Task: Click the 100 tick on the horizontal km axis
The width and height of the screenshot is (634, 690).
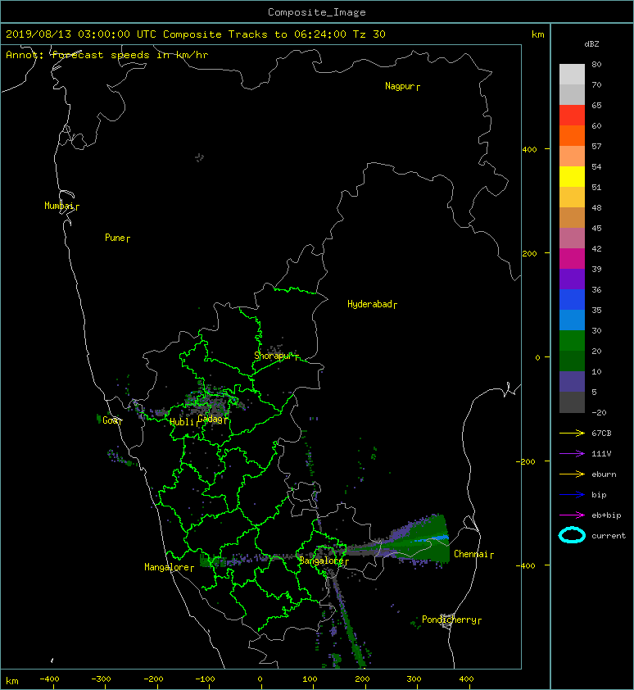Action: coord(310,679)
